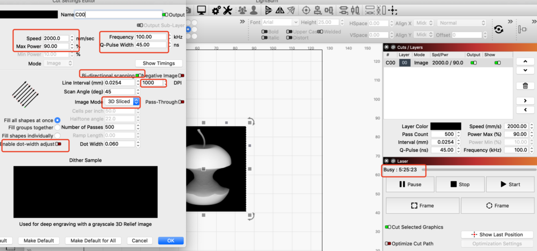Screen dimensions: 537x251
Task: Click the circular target position laser icon
Action: pos(306,10)
